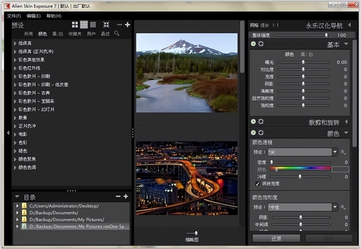Open the 颜色滤镜 preset options menu icon
361x249 pixels.
(344, 153)
